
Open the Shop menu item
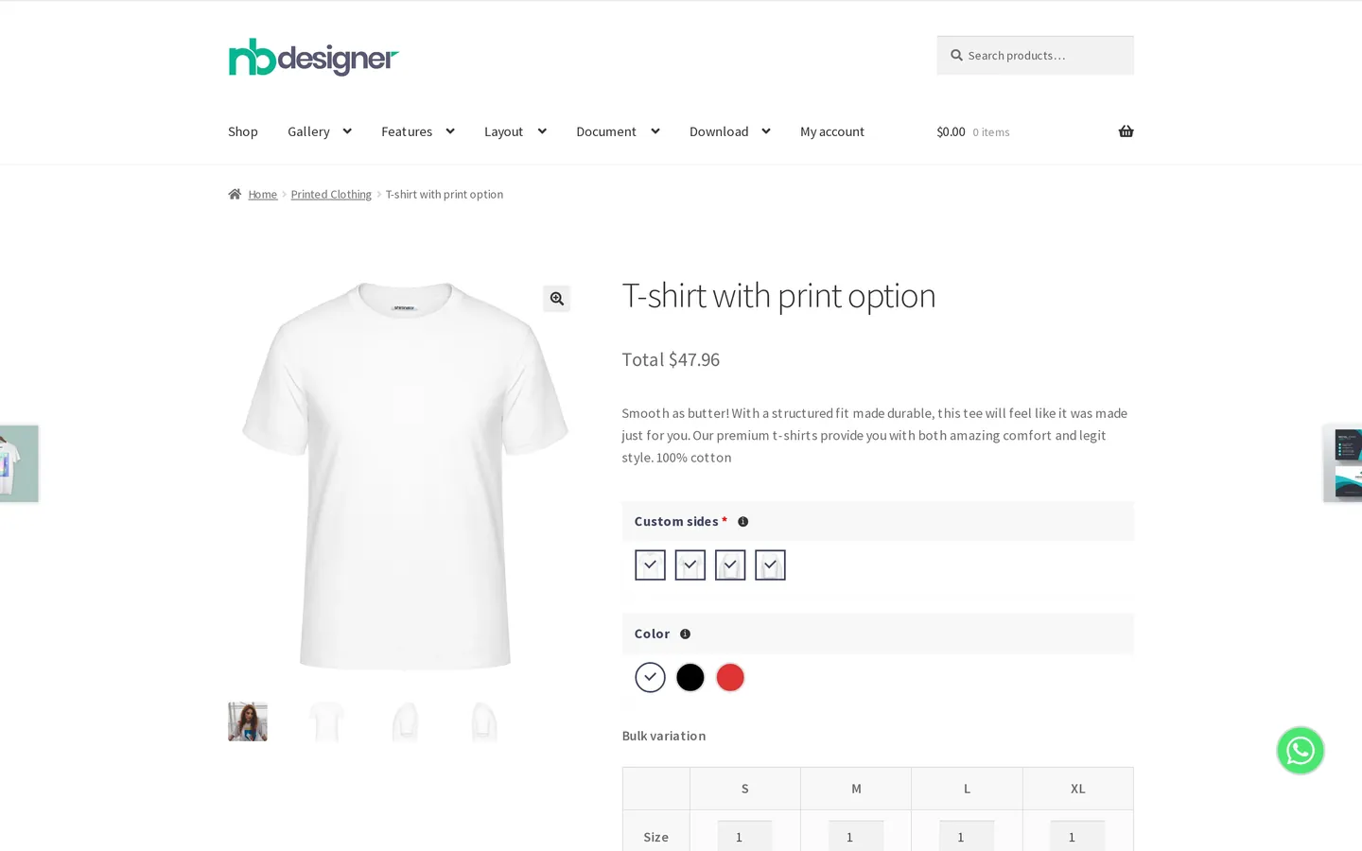tap(243, 131)
